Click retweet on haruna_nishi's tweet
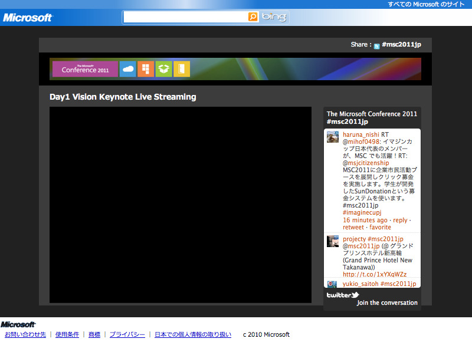Image resolution: width=472 pixels, height=355 pixels. 353,227
